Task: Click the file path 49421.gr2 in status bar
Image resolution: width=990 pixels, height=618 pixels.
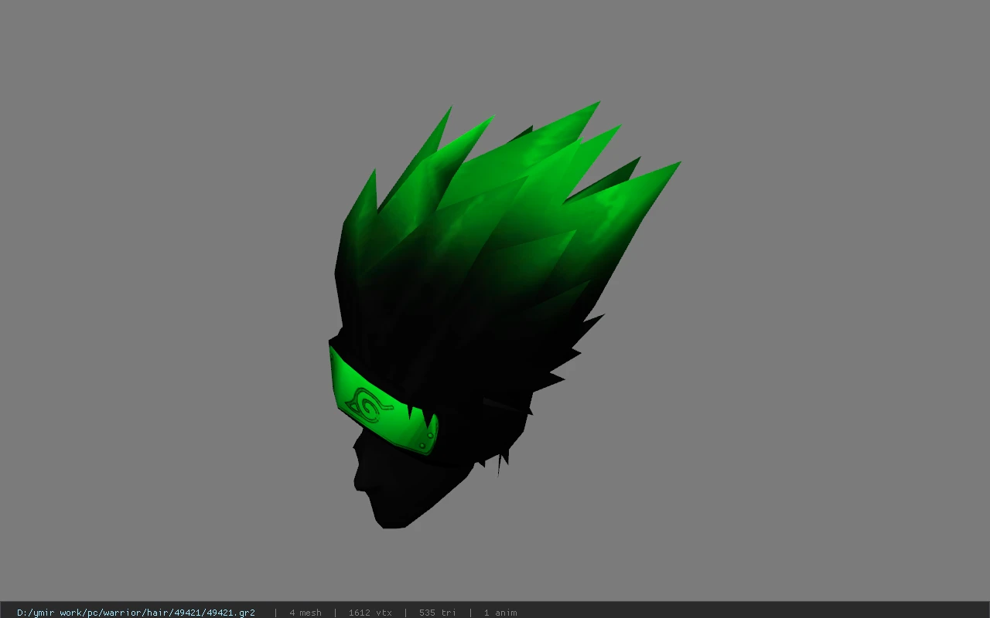Action: pyautogui.click(x=136, y=613)
